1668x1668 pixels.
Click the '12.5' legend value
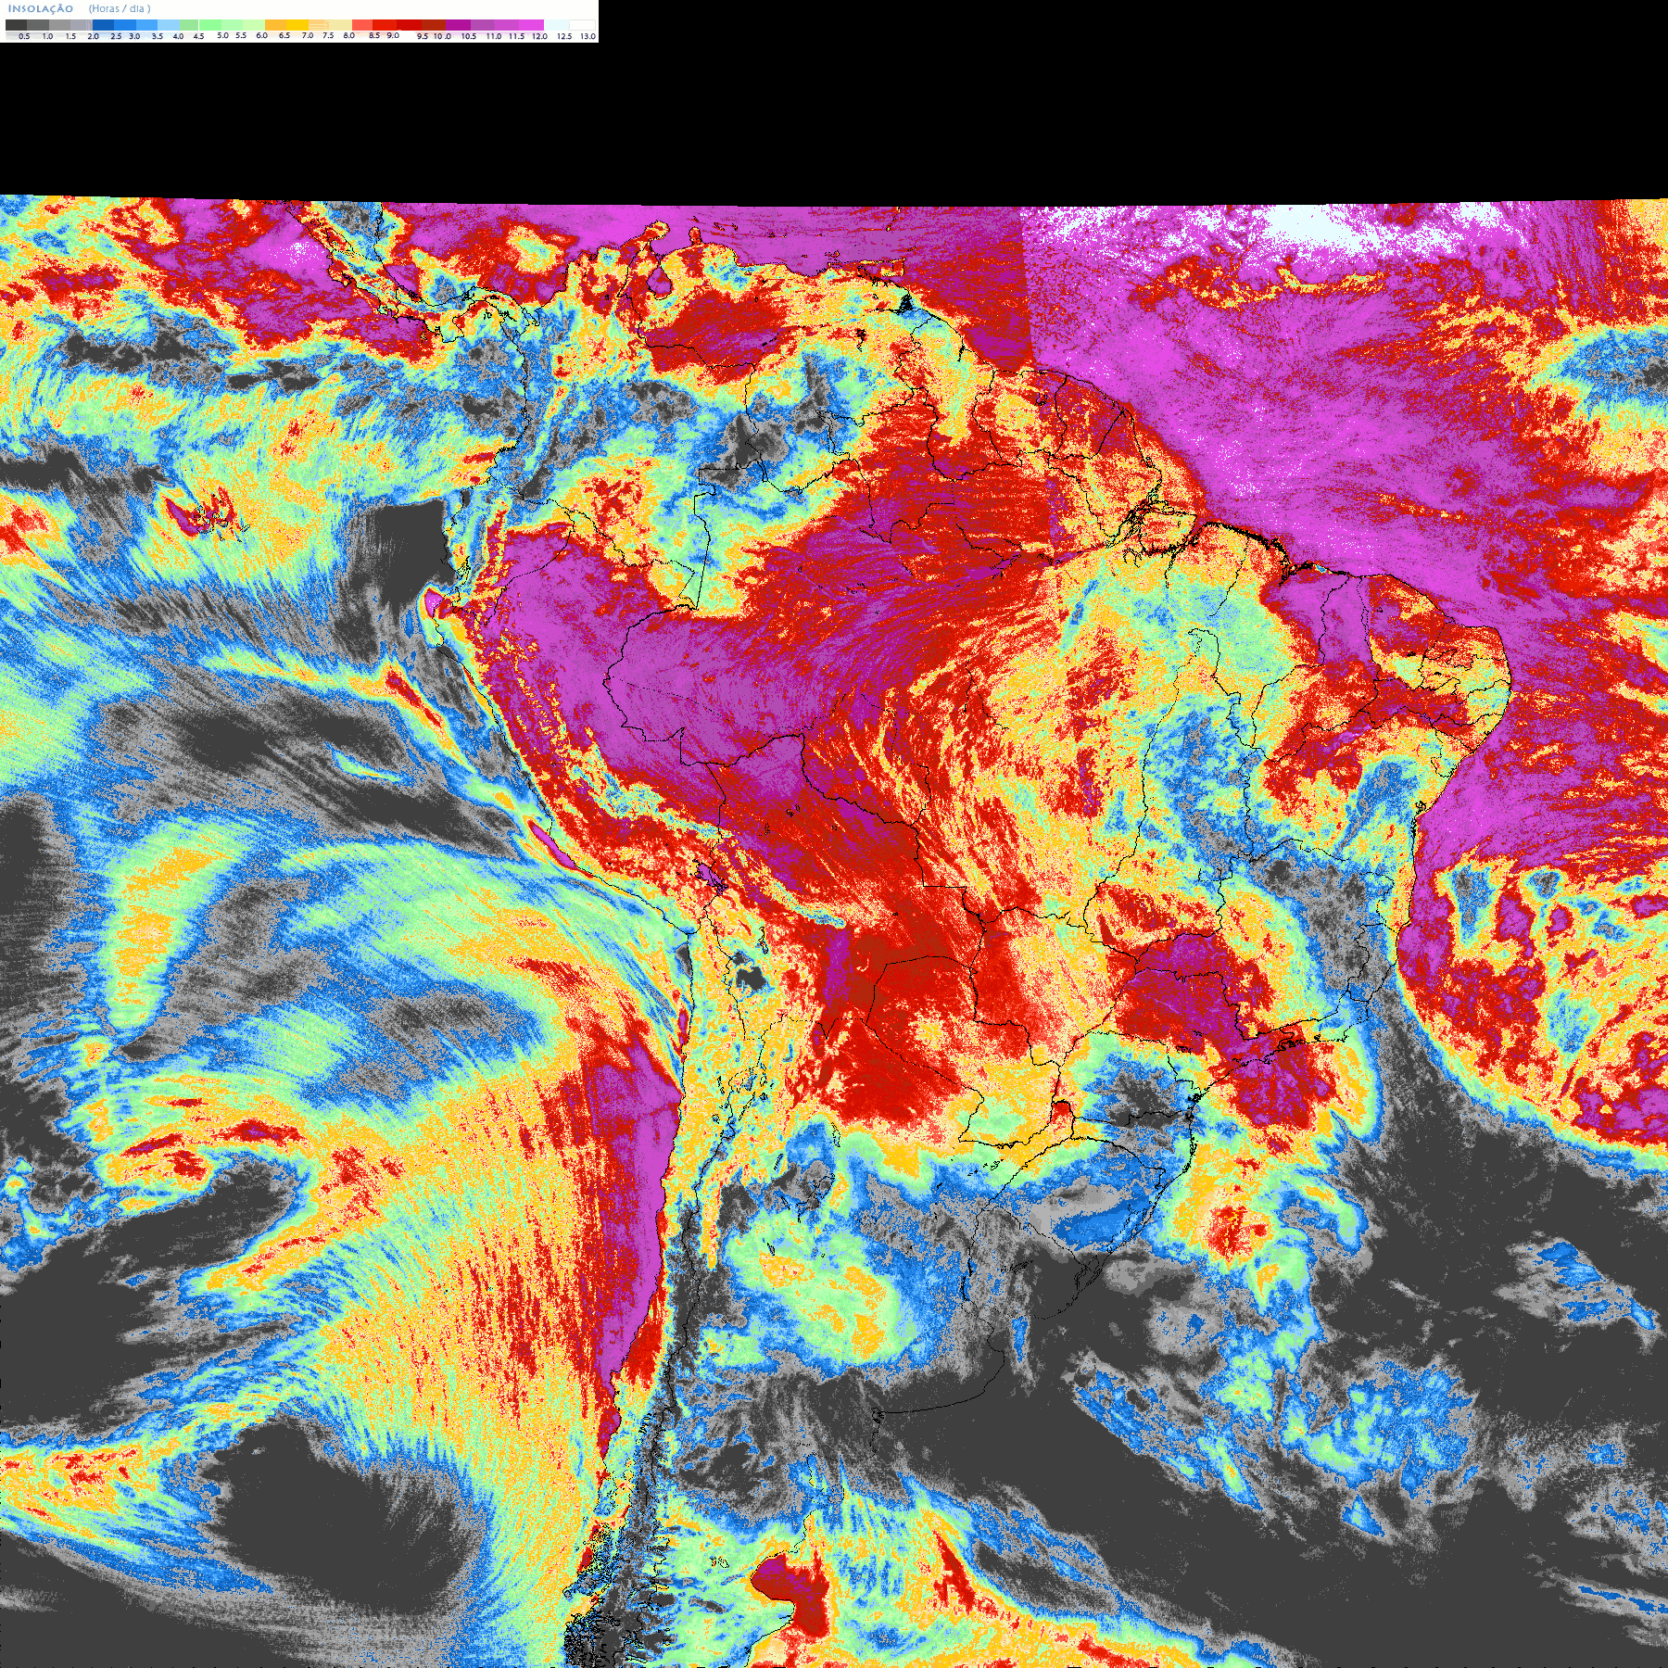(x=564, y=36)
